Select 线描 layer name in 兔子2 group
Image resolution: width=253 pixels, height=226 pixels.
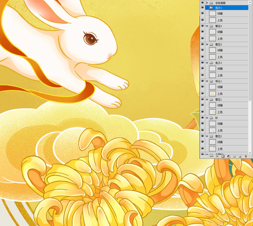[x=220, y=69]
